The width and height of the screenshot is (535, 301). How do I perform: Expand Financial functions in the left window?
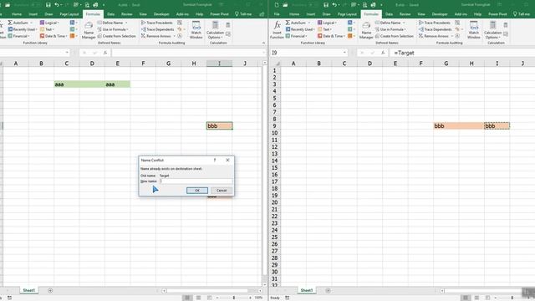[18, 36]
